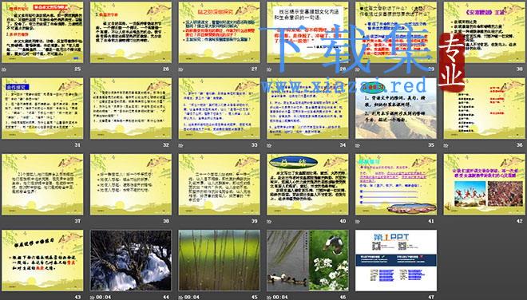Click transition star icon under slide 44
The height and width of the screenshot is (300, 527).
92,298
